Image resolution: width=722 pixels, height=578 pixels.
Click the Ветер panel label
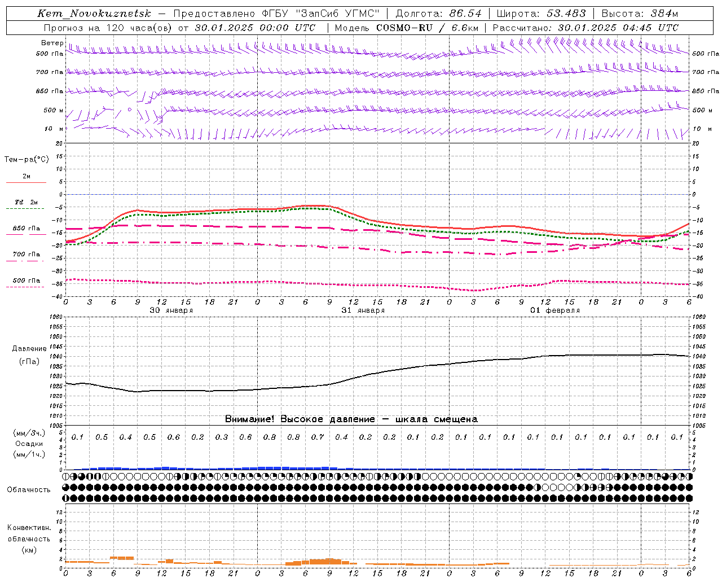point(52,43)
